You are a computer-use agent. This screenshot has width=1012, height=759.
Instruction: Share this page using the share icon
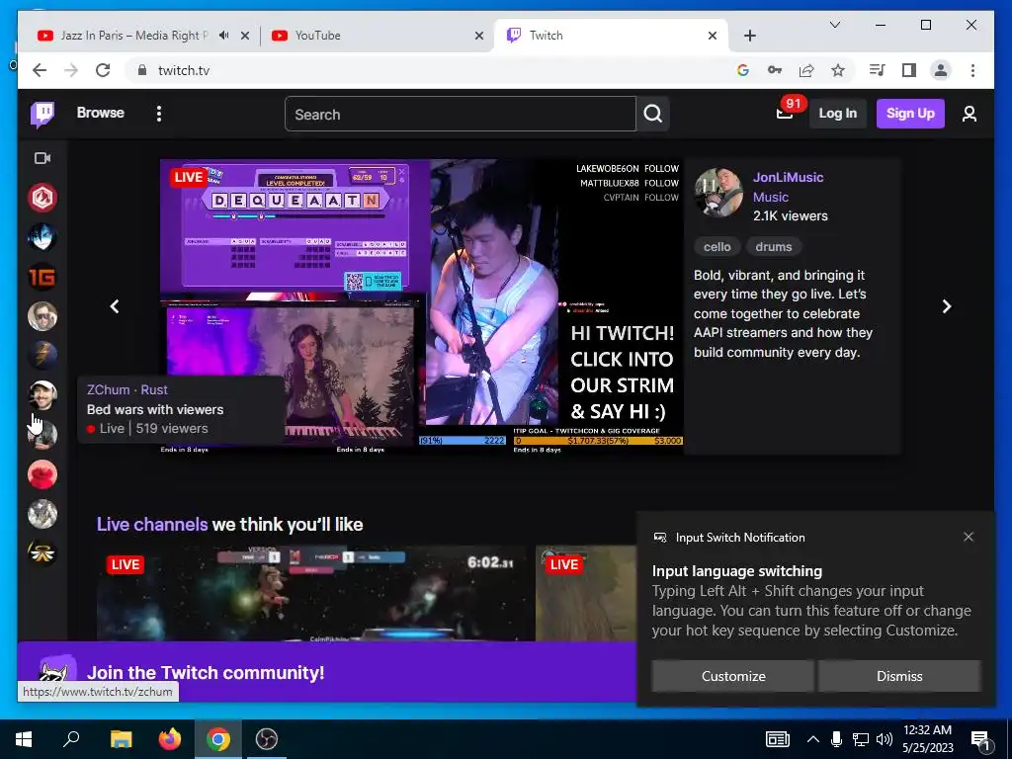pyautogui.click(x=806, y=70)
